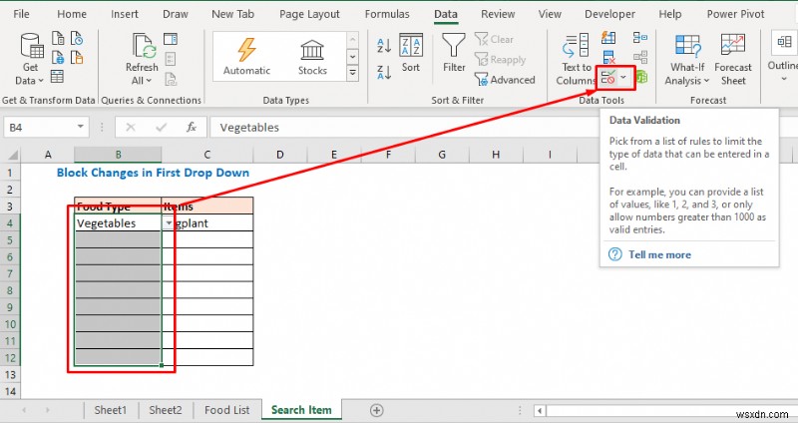
Task: Click the Block Changes in First Drop Down title
Action: click(153, 173)
